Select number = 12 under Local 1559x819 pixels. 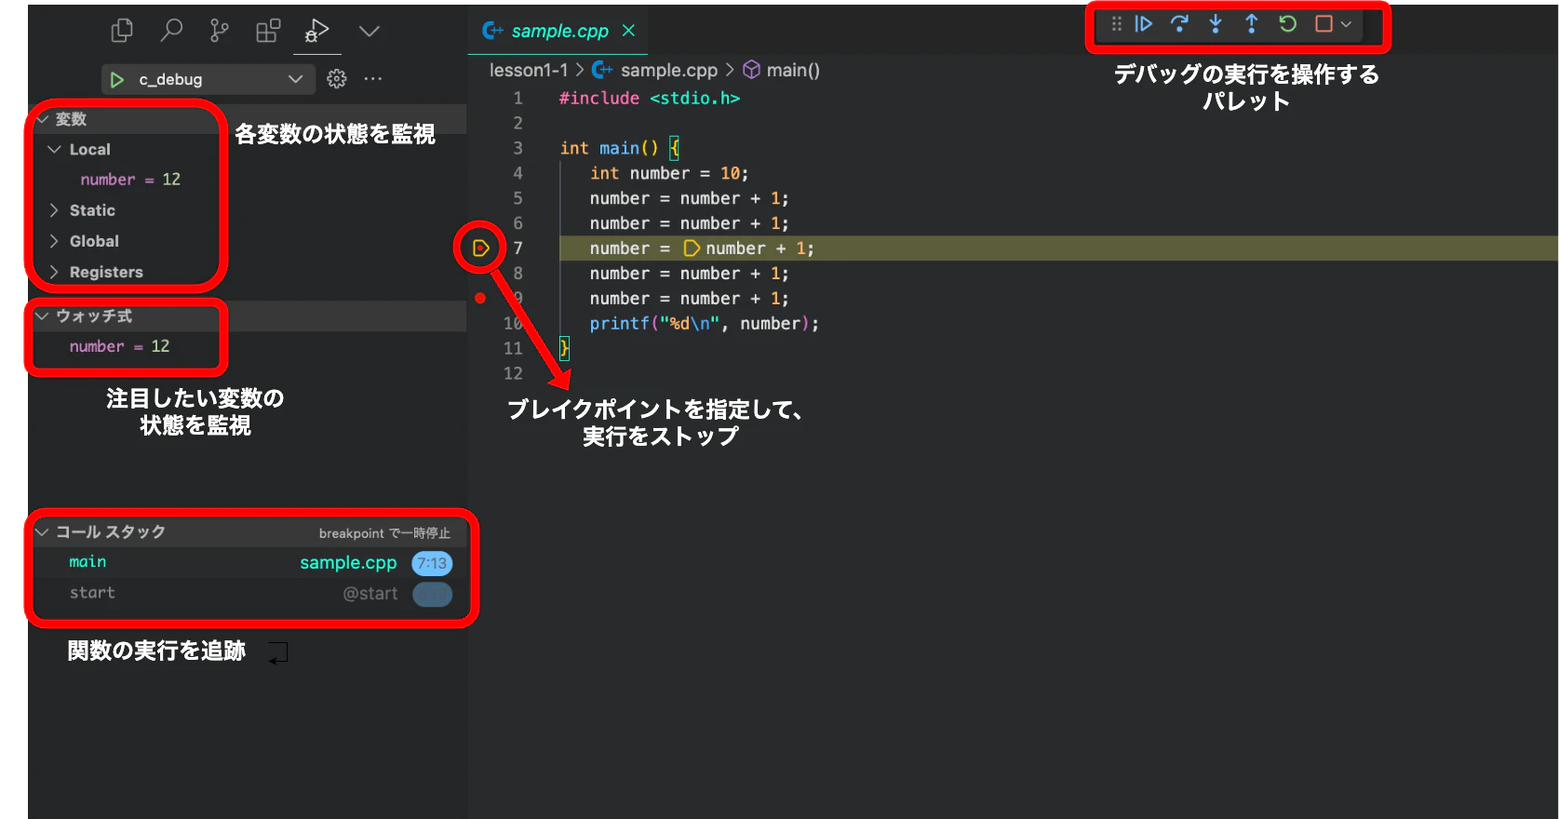(130, 180)
